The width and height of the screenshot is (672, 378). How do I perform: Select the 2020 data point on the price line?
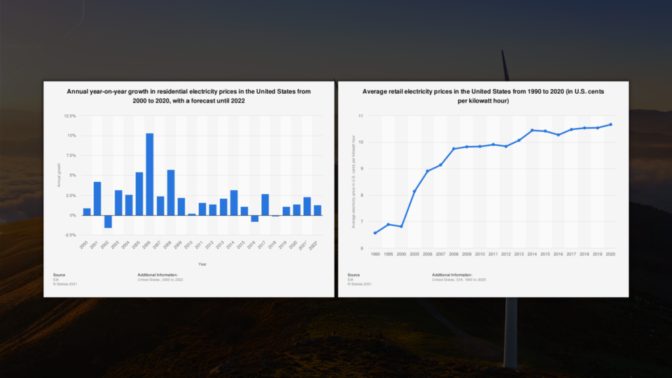coord(610,124)
